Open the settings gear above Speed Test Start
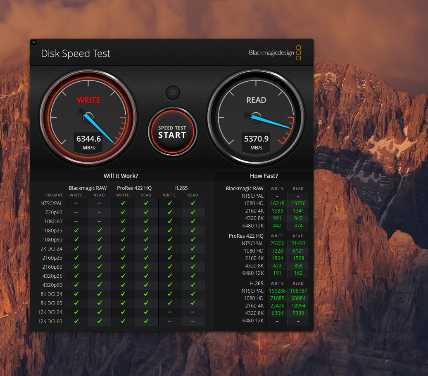 173,93
